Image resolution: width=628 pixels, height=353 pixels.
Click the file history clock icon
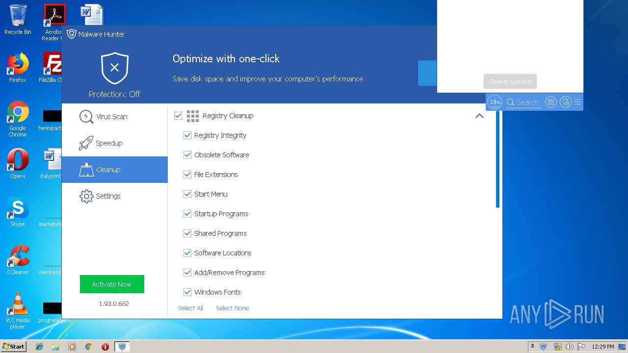coord(566,102)
